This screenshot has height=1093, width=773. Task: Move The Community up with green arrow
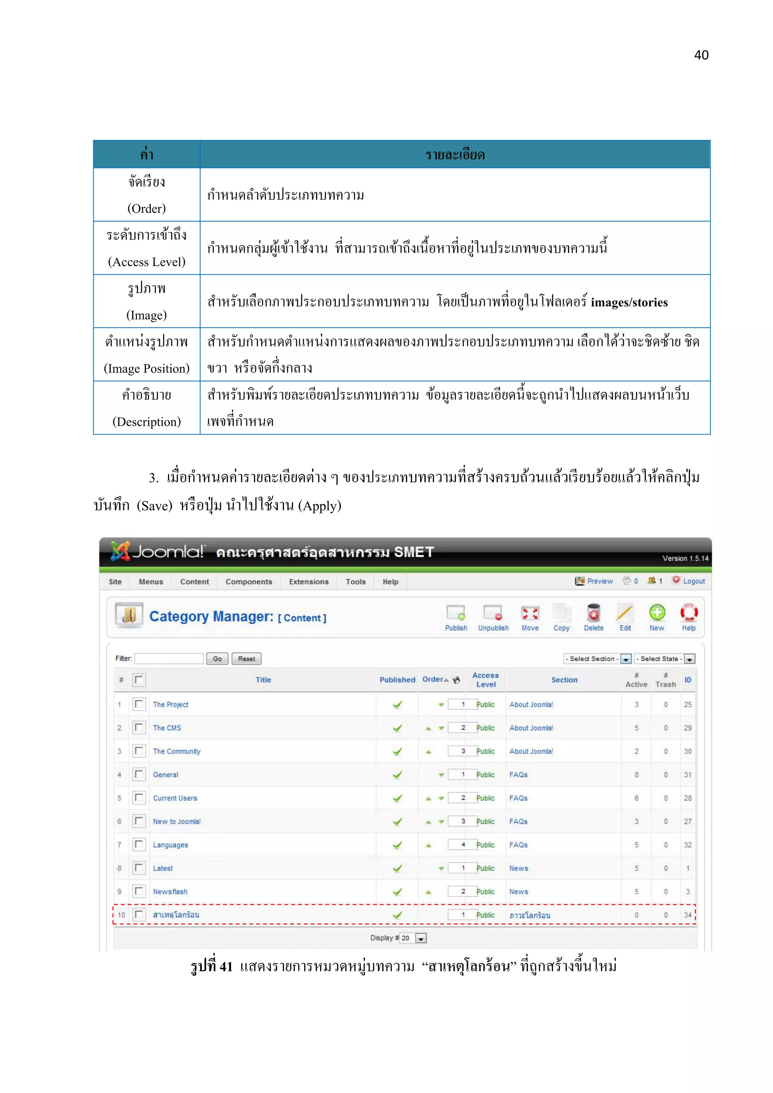[428, 752]
